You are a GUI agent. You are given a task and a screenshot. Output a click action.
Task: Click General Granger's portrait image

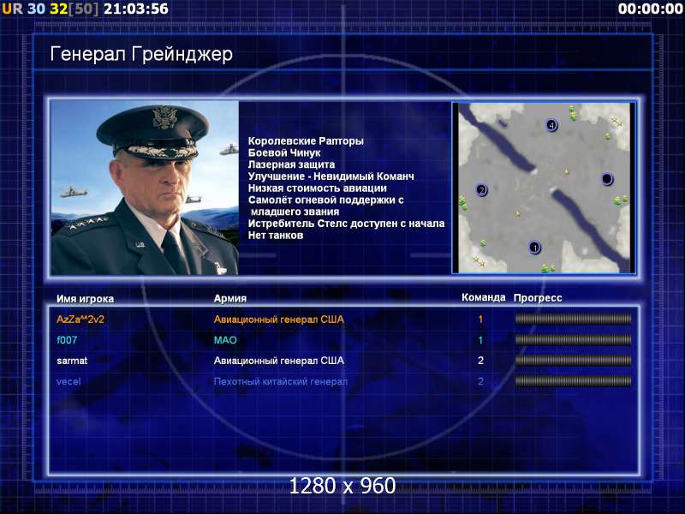(145, 188)
